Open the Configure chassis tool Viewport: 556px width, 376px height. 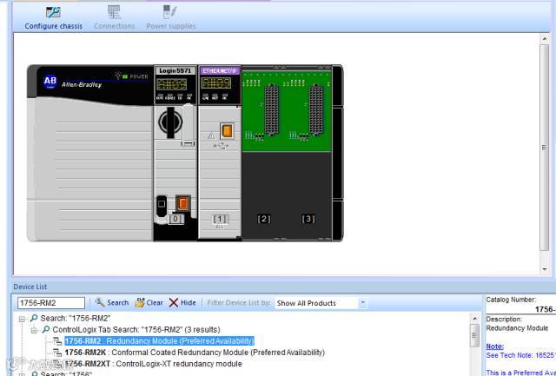pyautogui.click(x=53, y=17)
